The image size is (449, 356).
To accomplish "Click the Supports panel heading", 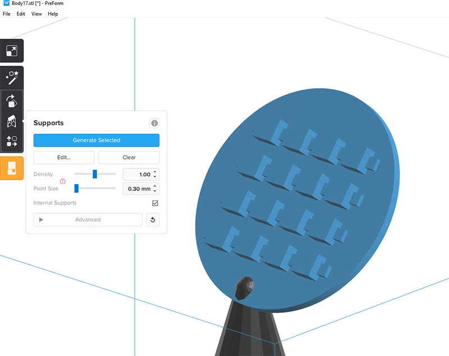I will tap(48, 123).
